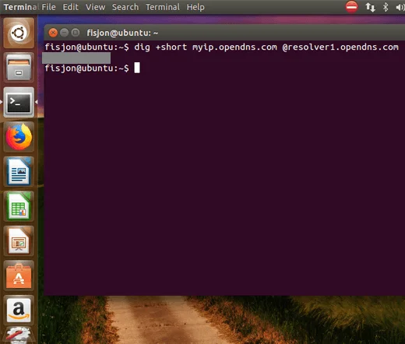Open the Search menu
Screen dimensions: 405x344
pos(125,7)
